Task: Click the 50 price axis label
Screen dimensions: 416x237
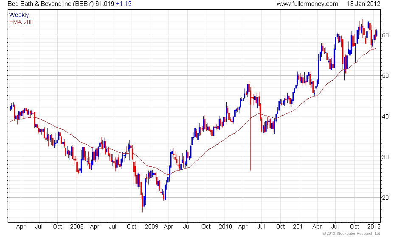Action: (x=385, y=76)
